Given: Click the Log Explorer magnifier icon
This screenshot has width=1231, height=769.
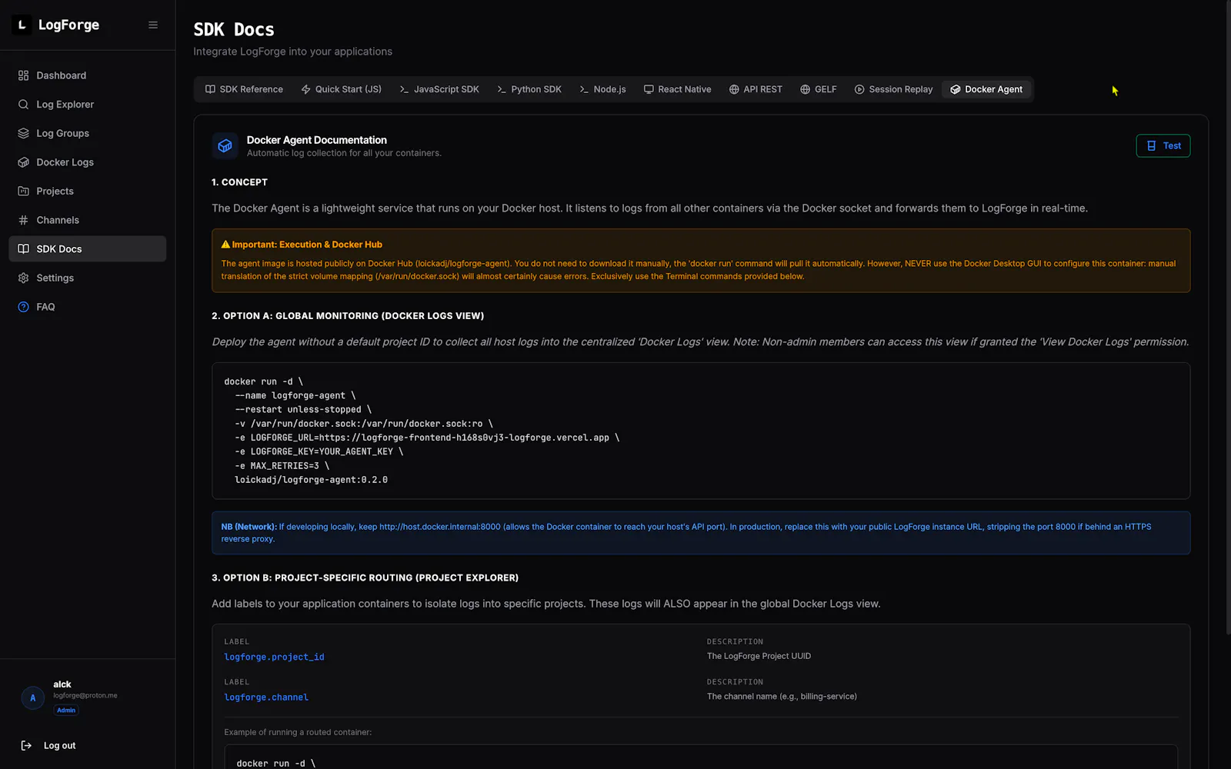Looking at the screenshot, I should (23, 105).
